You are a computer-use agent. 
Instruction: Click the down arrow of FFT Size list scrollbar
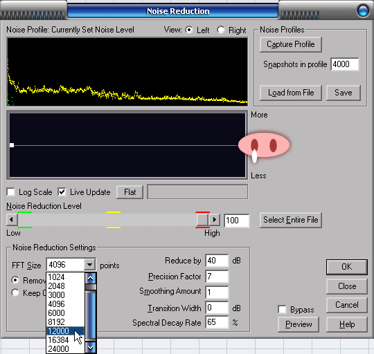click(91, 348)
